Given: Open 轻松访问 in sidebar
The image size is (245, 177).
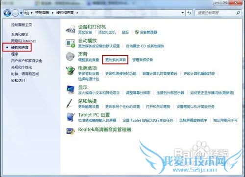Looking at the screenshot, I should (x=18, y=80).
